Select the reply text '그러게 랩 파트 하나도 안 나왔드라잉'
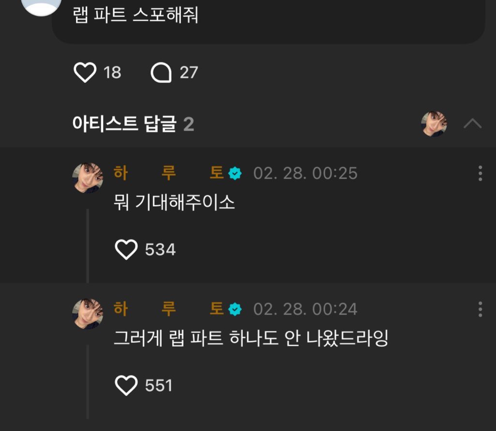496x431 pixels. [x=250, y=339]
